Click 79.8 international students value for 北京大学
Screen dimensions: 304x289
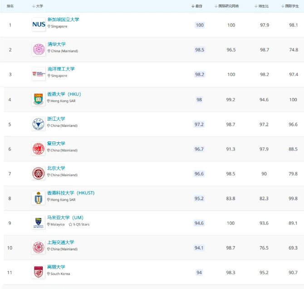293,174
